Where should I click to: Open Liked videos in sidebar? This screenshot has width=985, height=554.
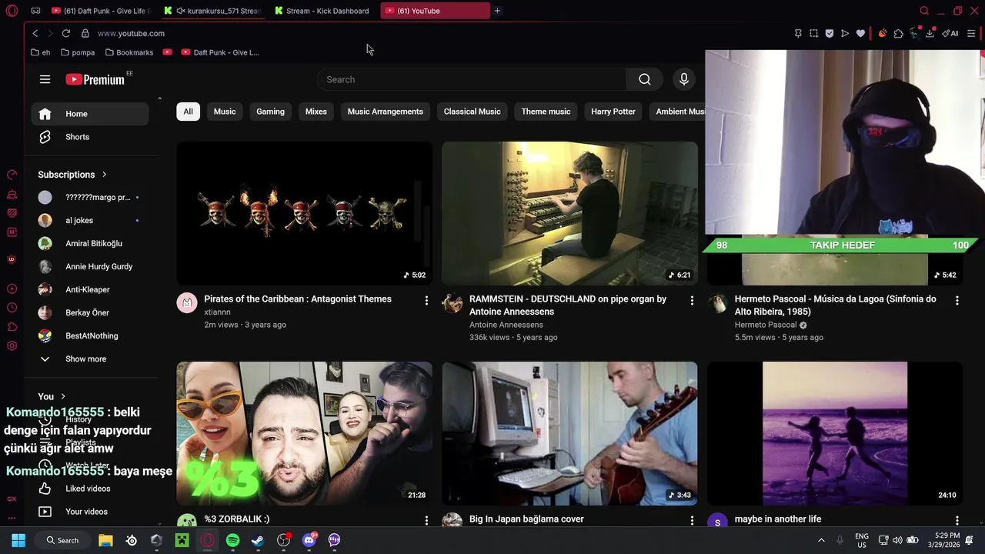(89, 489)
